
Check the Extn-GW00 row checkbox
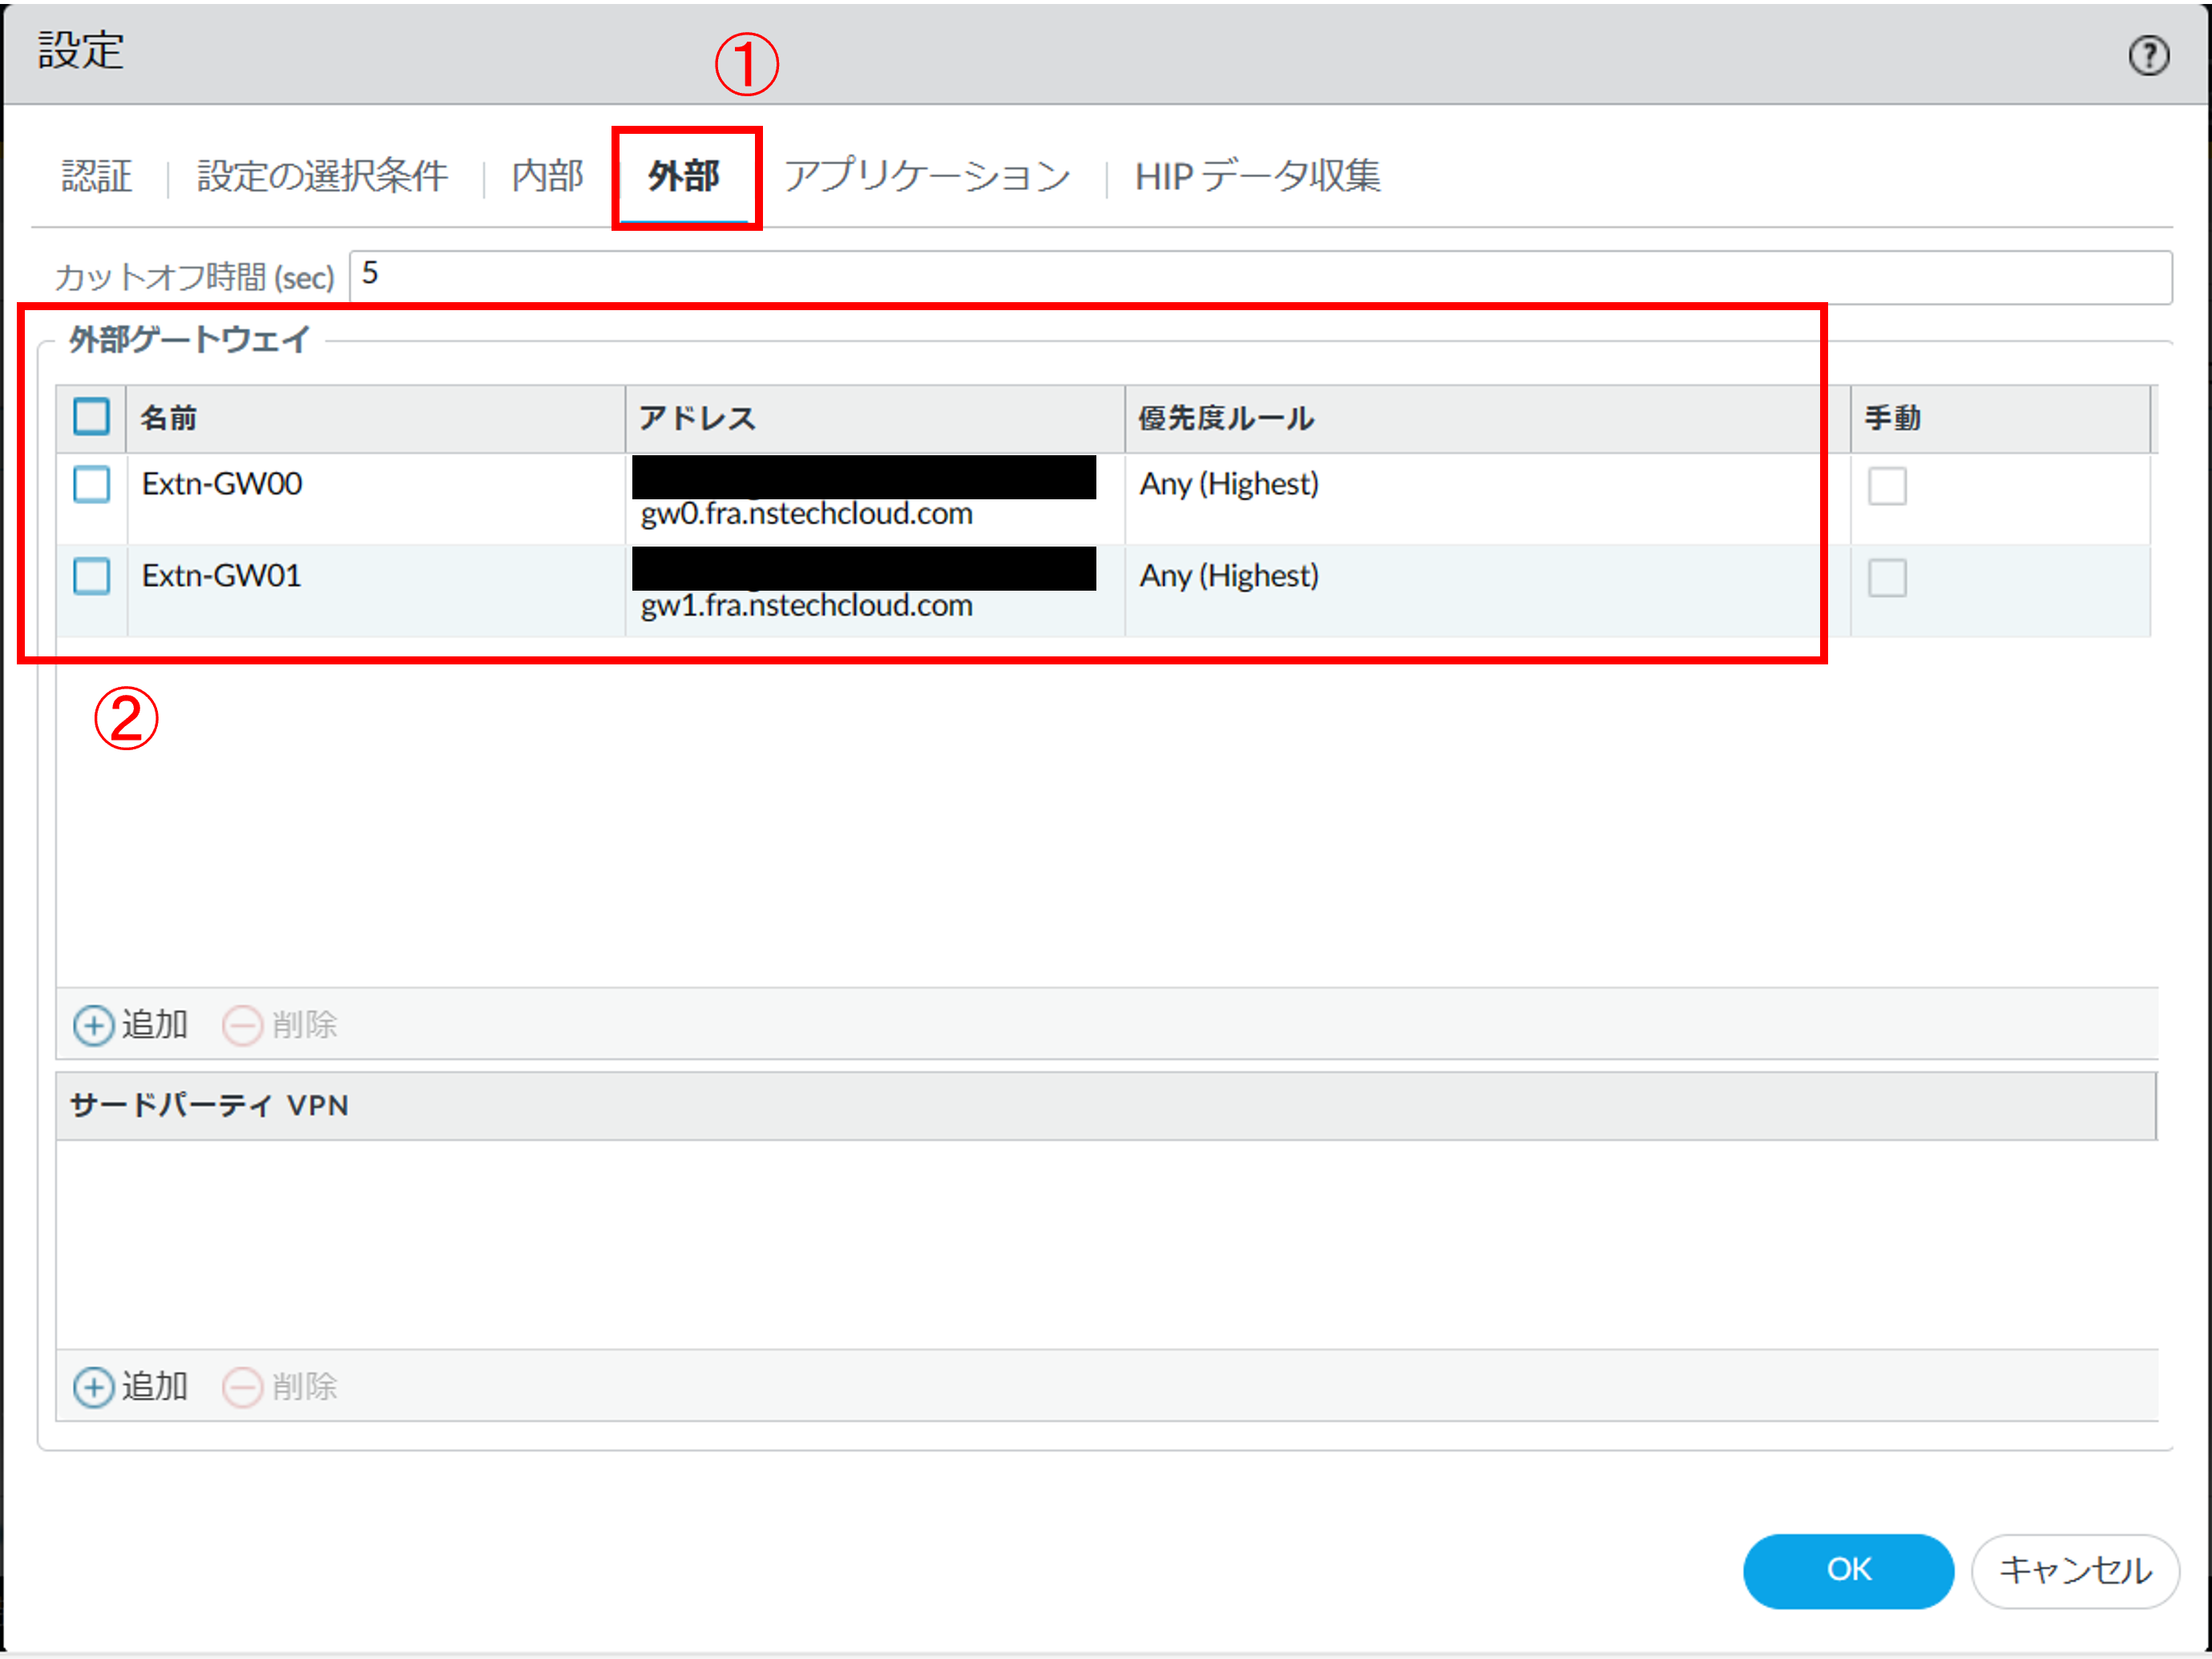pos(91,485)
